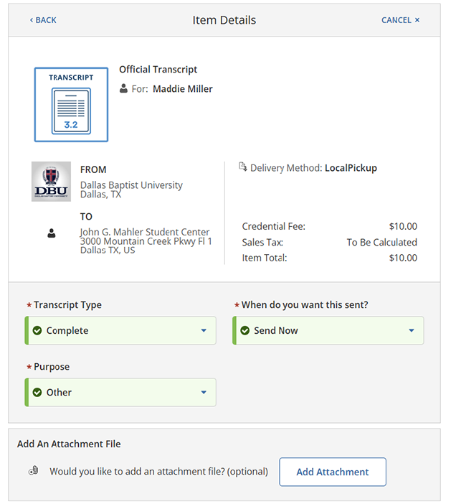Open the Transcript Type dropdown

pyautogui.click(x=120, y=331)
